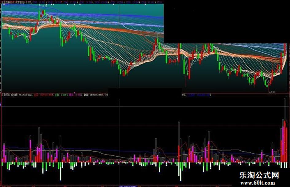The image size is (290, 187).
Task: Click the white 散卖 indicator label
Action: [x=86, y=95]
